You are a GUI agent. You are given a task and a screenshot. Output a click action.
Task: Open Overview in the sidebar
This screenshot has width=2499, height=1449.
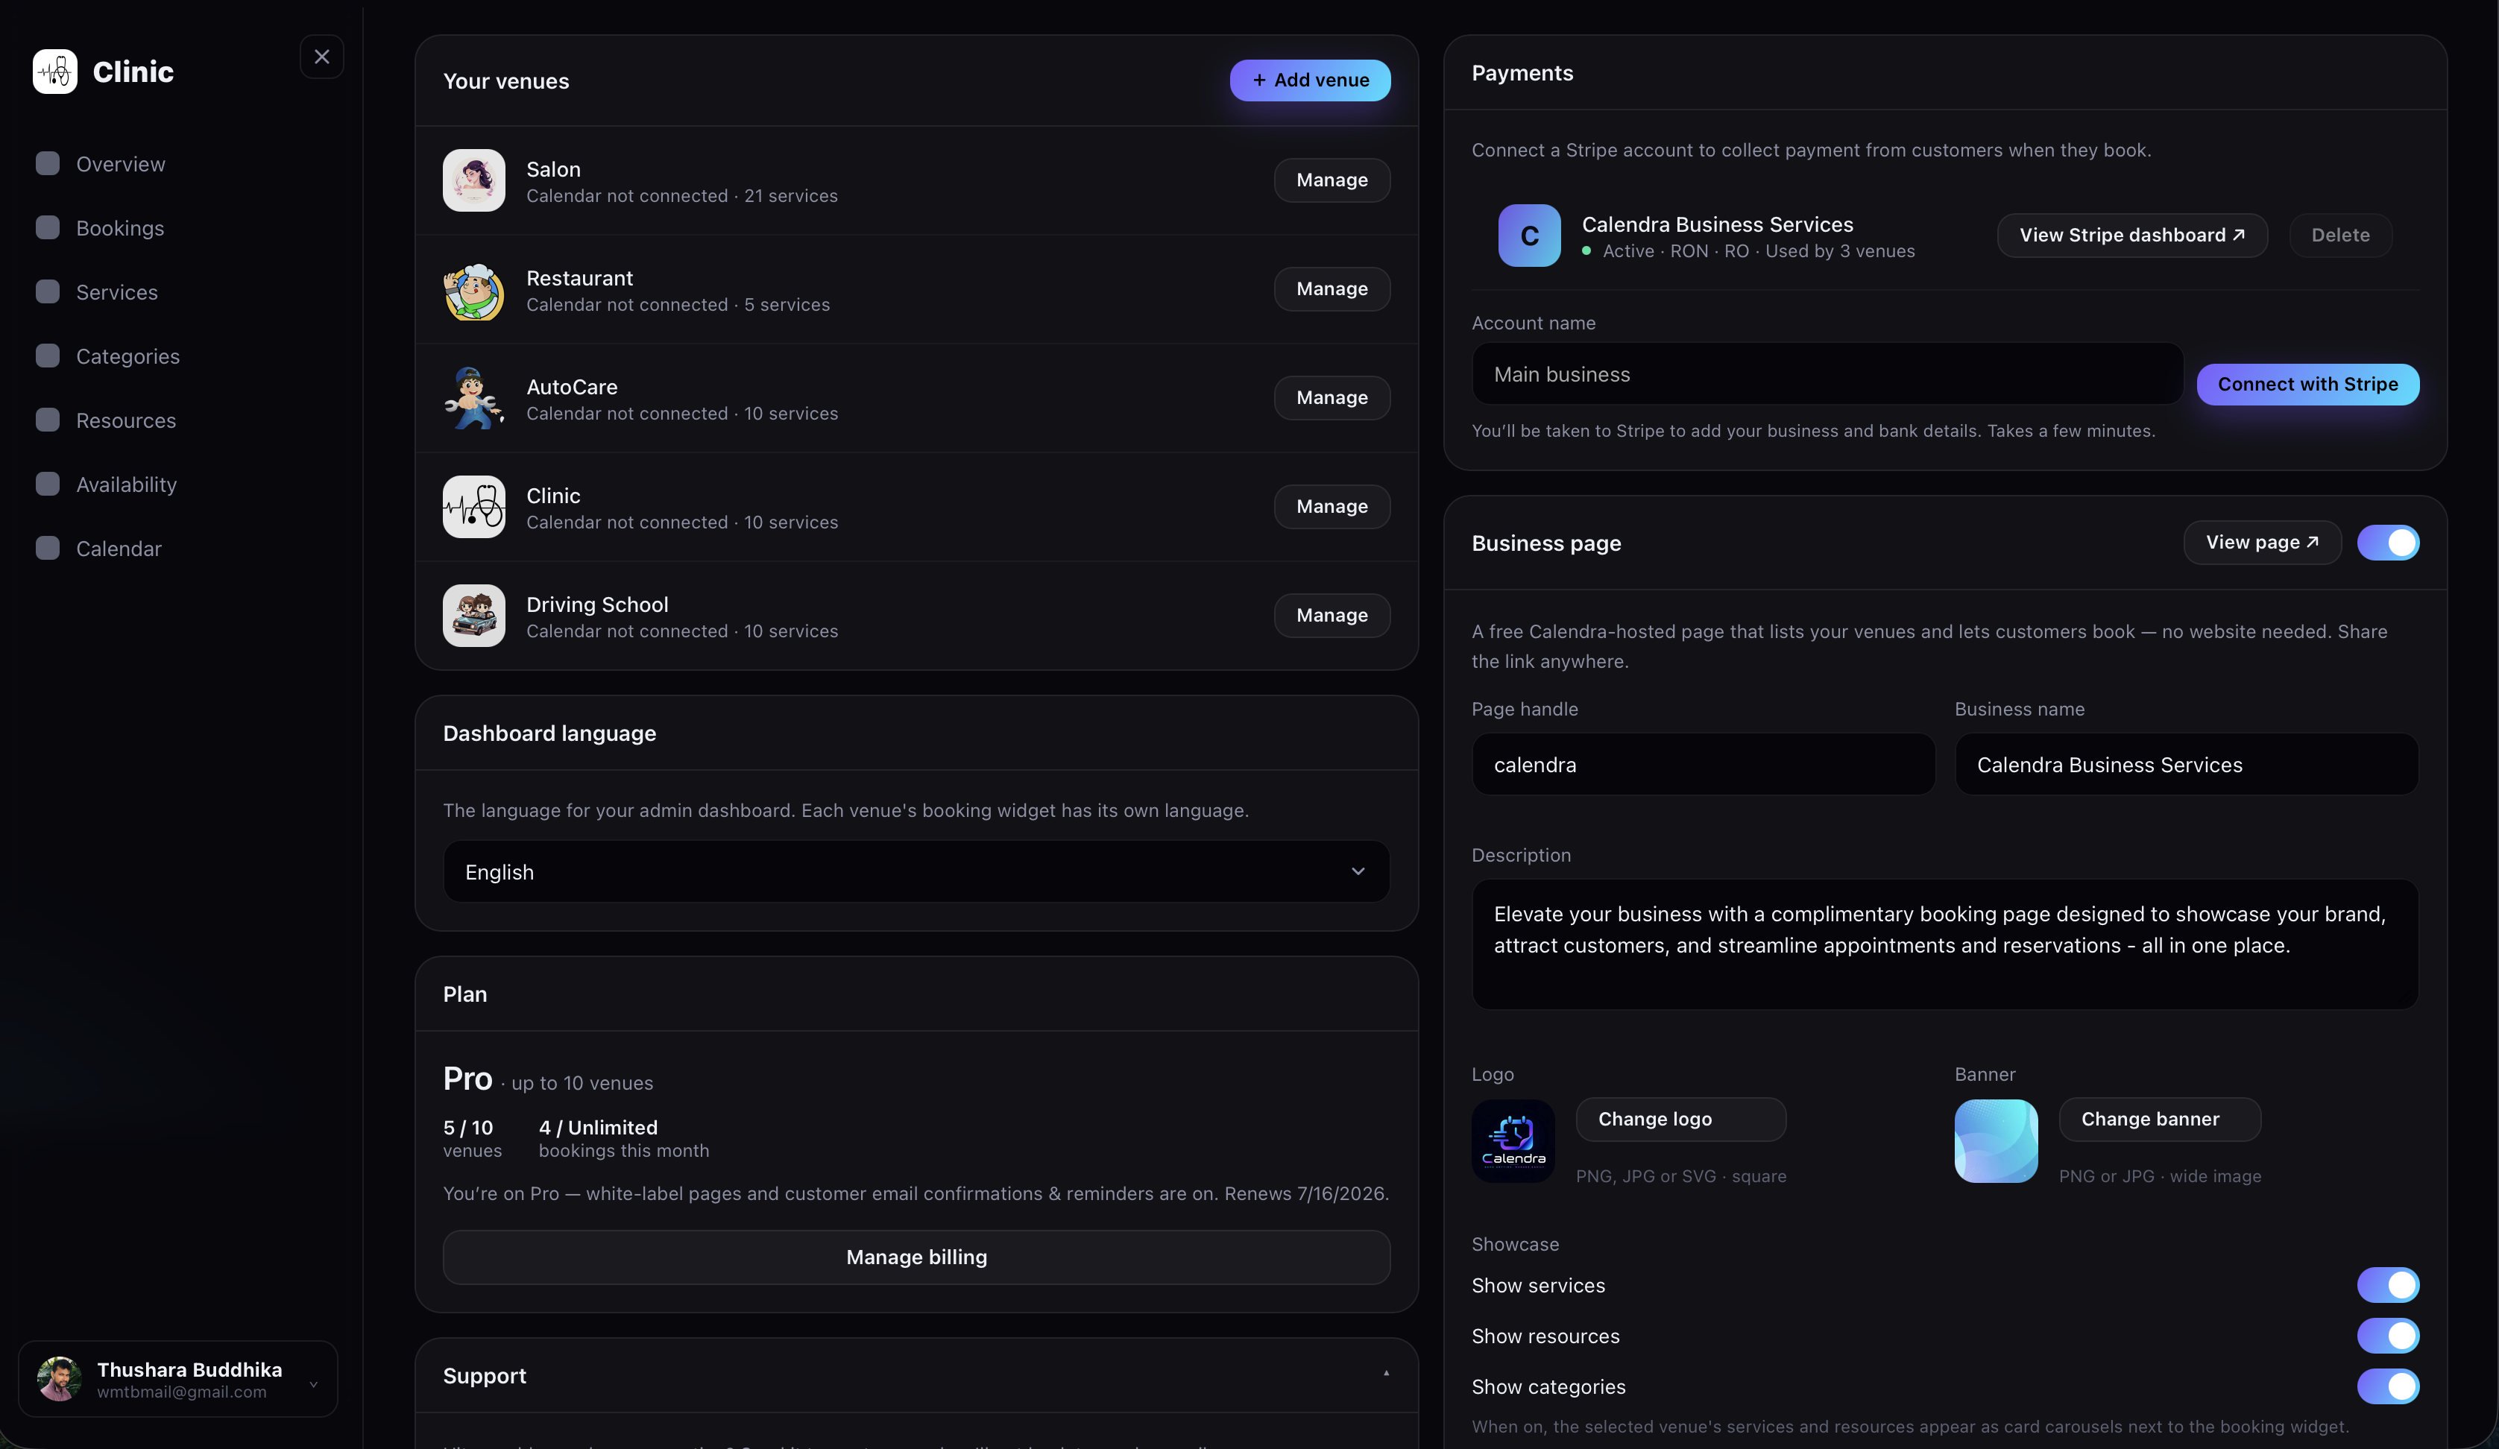tap(121, 164)
